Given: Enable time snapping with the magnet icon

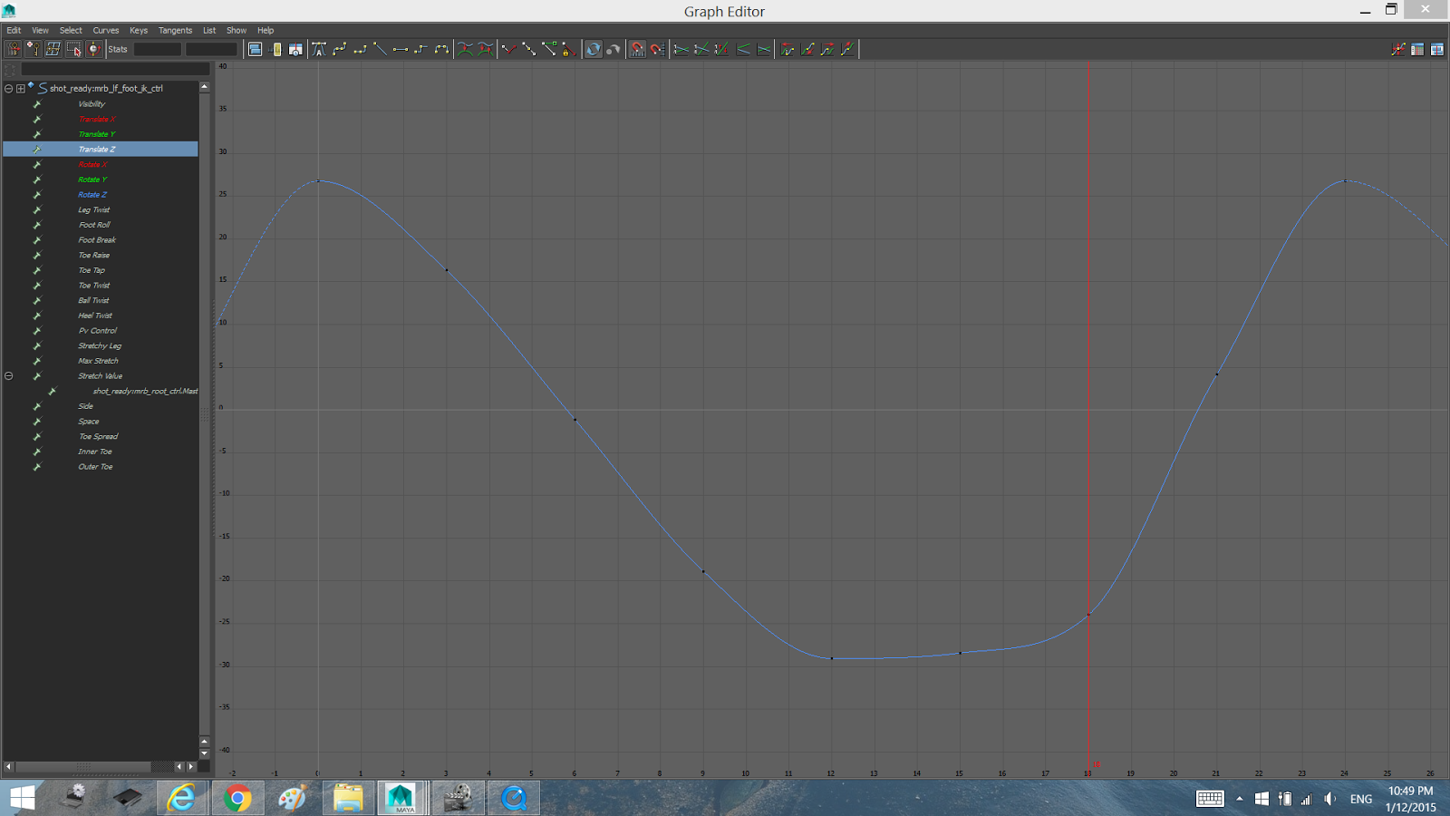Looking at the screenshot, I should [x=636, y=49].
